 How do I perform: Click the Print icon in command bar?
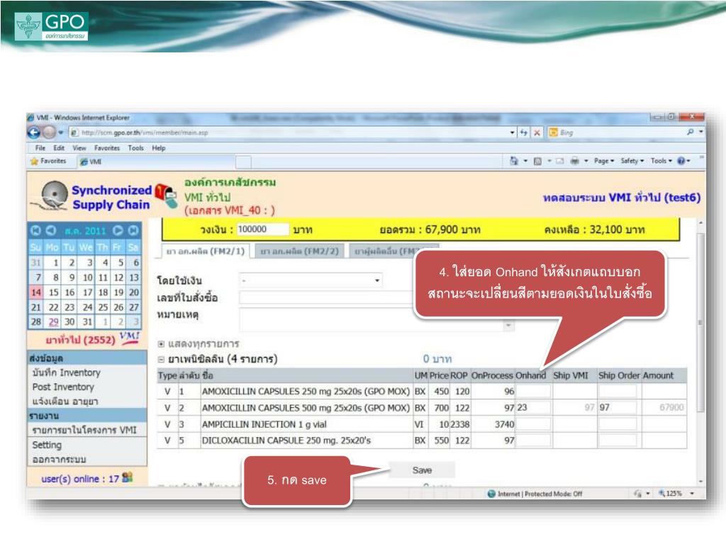click(x=574, y=161)
